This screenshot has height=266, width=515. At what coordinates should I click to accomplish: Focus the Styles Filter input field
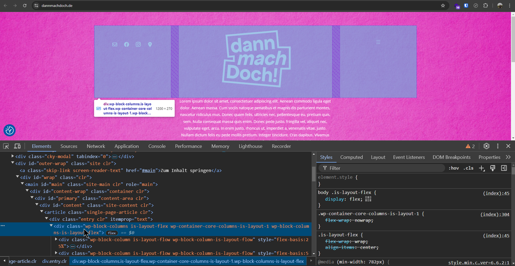[382, 168]
